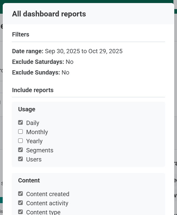
Task: Disable the Content created checkbox
Action: click(20, 194)
